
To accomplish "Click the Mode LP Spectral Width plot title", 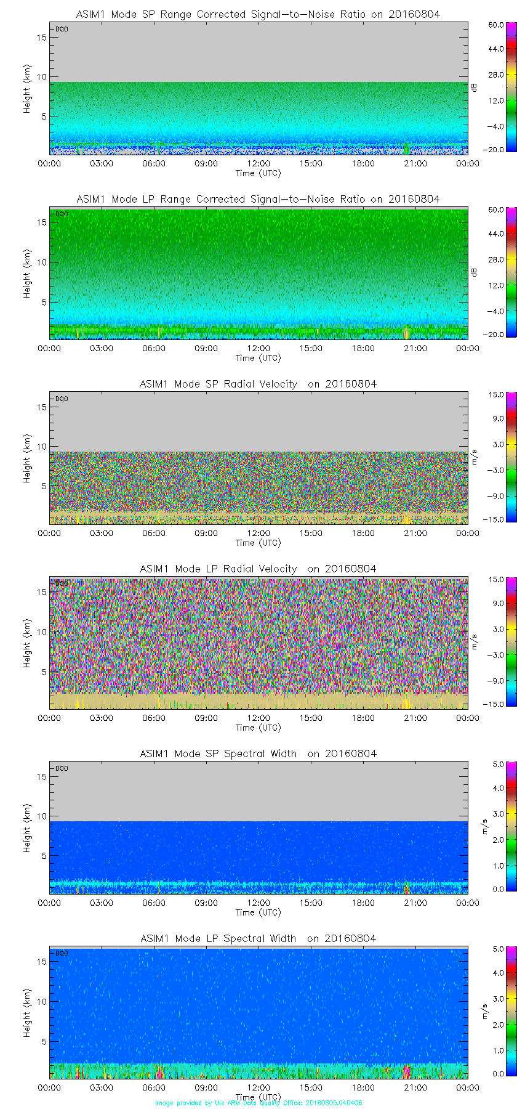I will 258,938.
